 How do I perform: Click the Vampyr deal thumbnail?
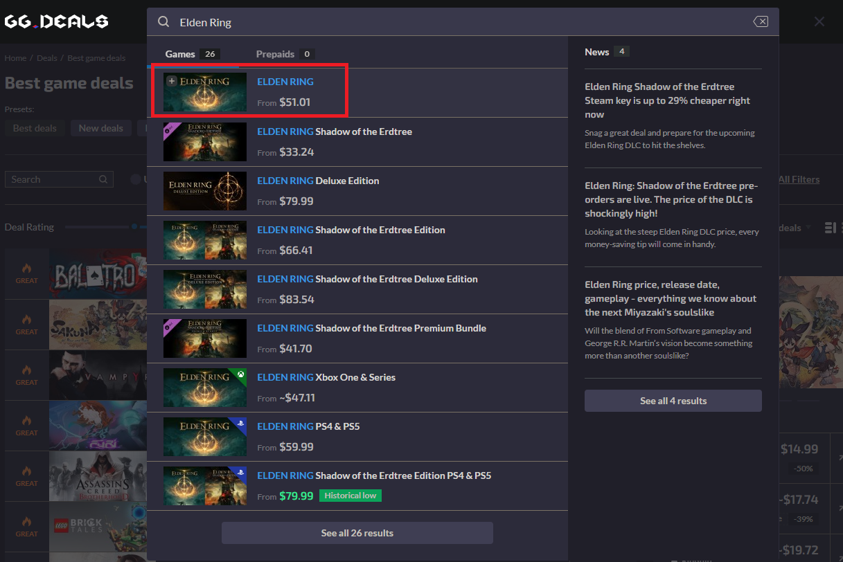click(98, 376)
